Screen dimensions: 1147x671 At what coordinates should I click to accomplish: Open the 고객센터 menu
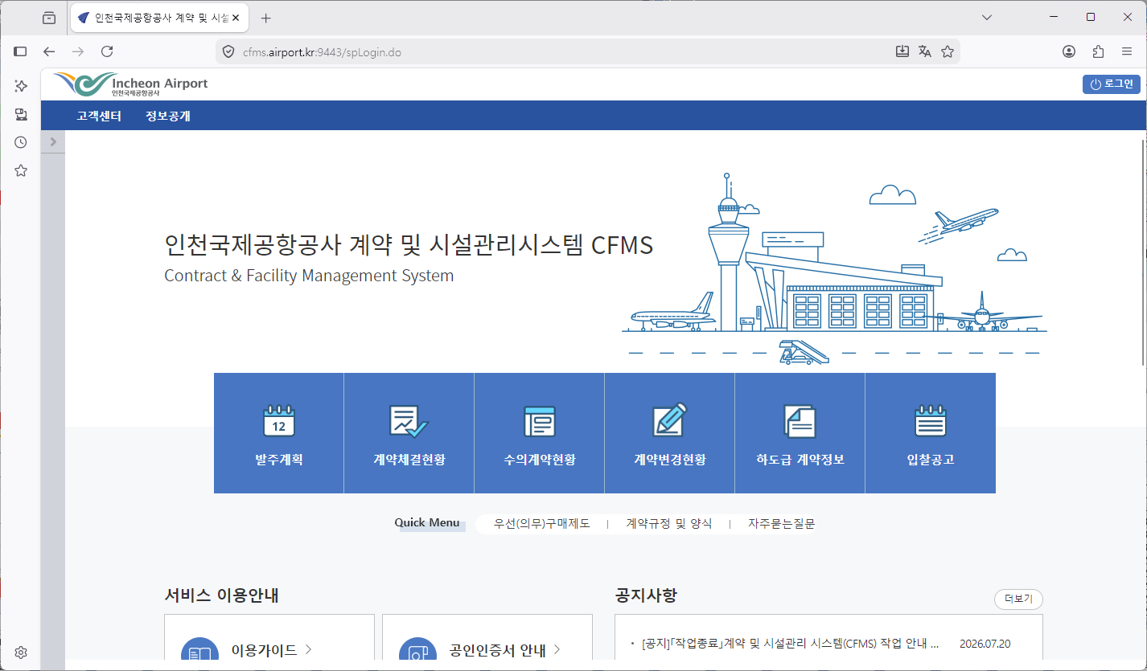pyautogui.click(x=99, y=116)
